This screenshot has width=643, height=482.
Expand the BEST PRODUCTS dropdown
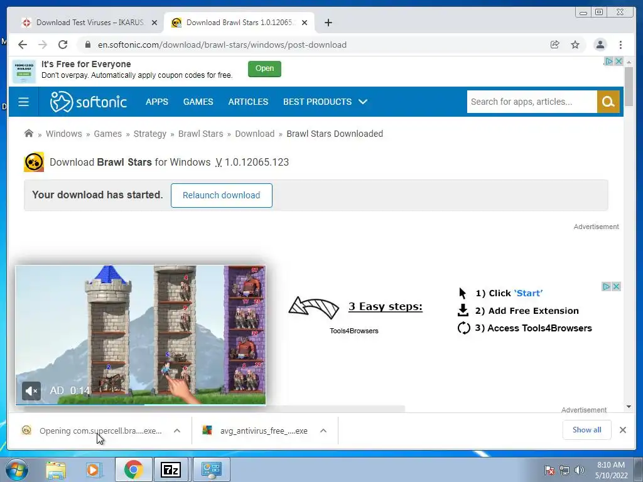coord(325,102)
